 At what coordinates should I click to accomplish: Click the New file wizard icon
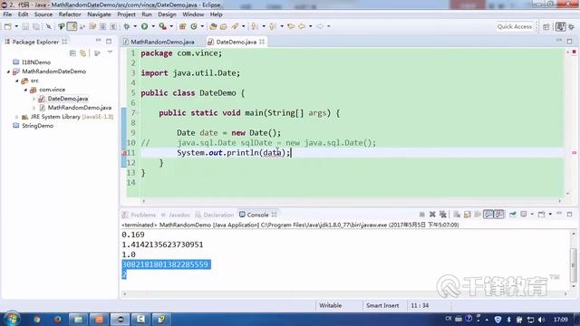pyautogui.click(x=8, y=26)
